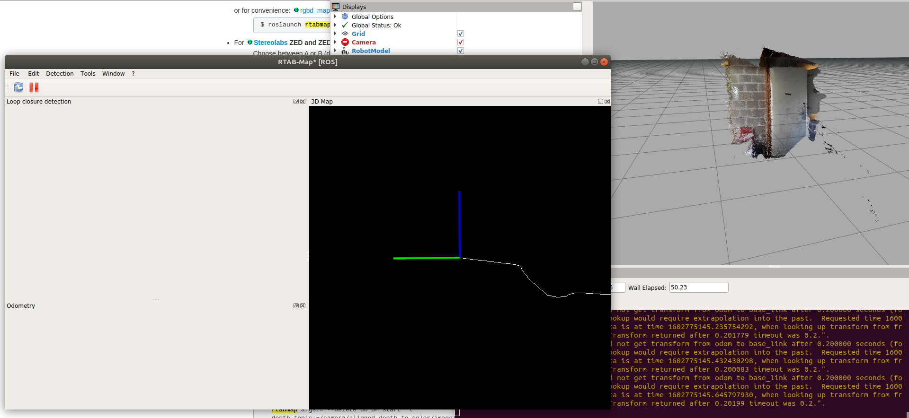909x418 pixels.
Task: Close the RTAB-Map window
Action: coord(604,62)
